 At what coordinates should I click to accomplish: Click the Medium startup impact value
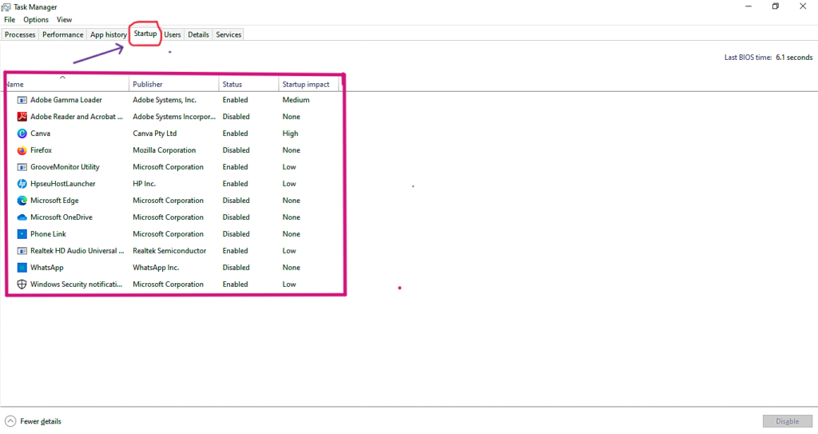tap(296, 100)
